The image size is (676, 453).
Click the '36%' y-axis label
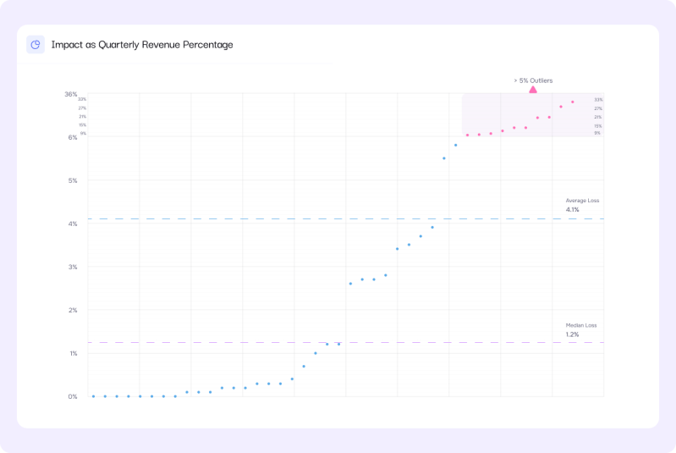[71, 94]
